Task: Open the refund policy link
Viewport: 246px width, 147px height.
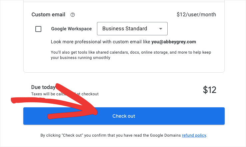Action: [194, 135]
